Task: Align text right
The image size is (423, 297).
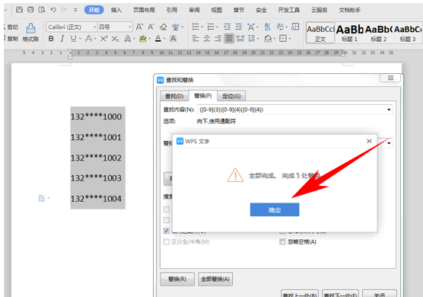Action: click(x=218, y=38)
